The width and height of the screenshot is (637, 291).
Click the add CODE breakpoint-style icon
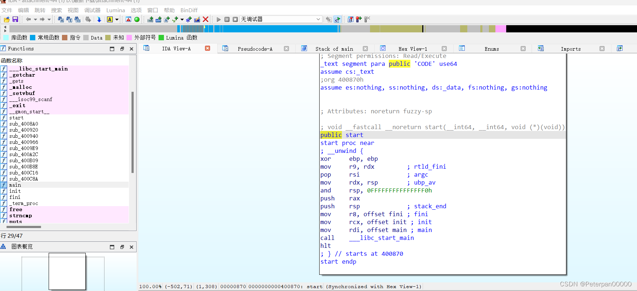[150, 19]
